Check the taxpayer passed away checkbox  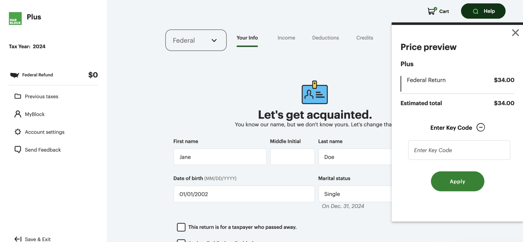click(x=181, y=227)
